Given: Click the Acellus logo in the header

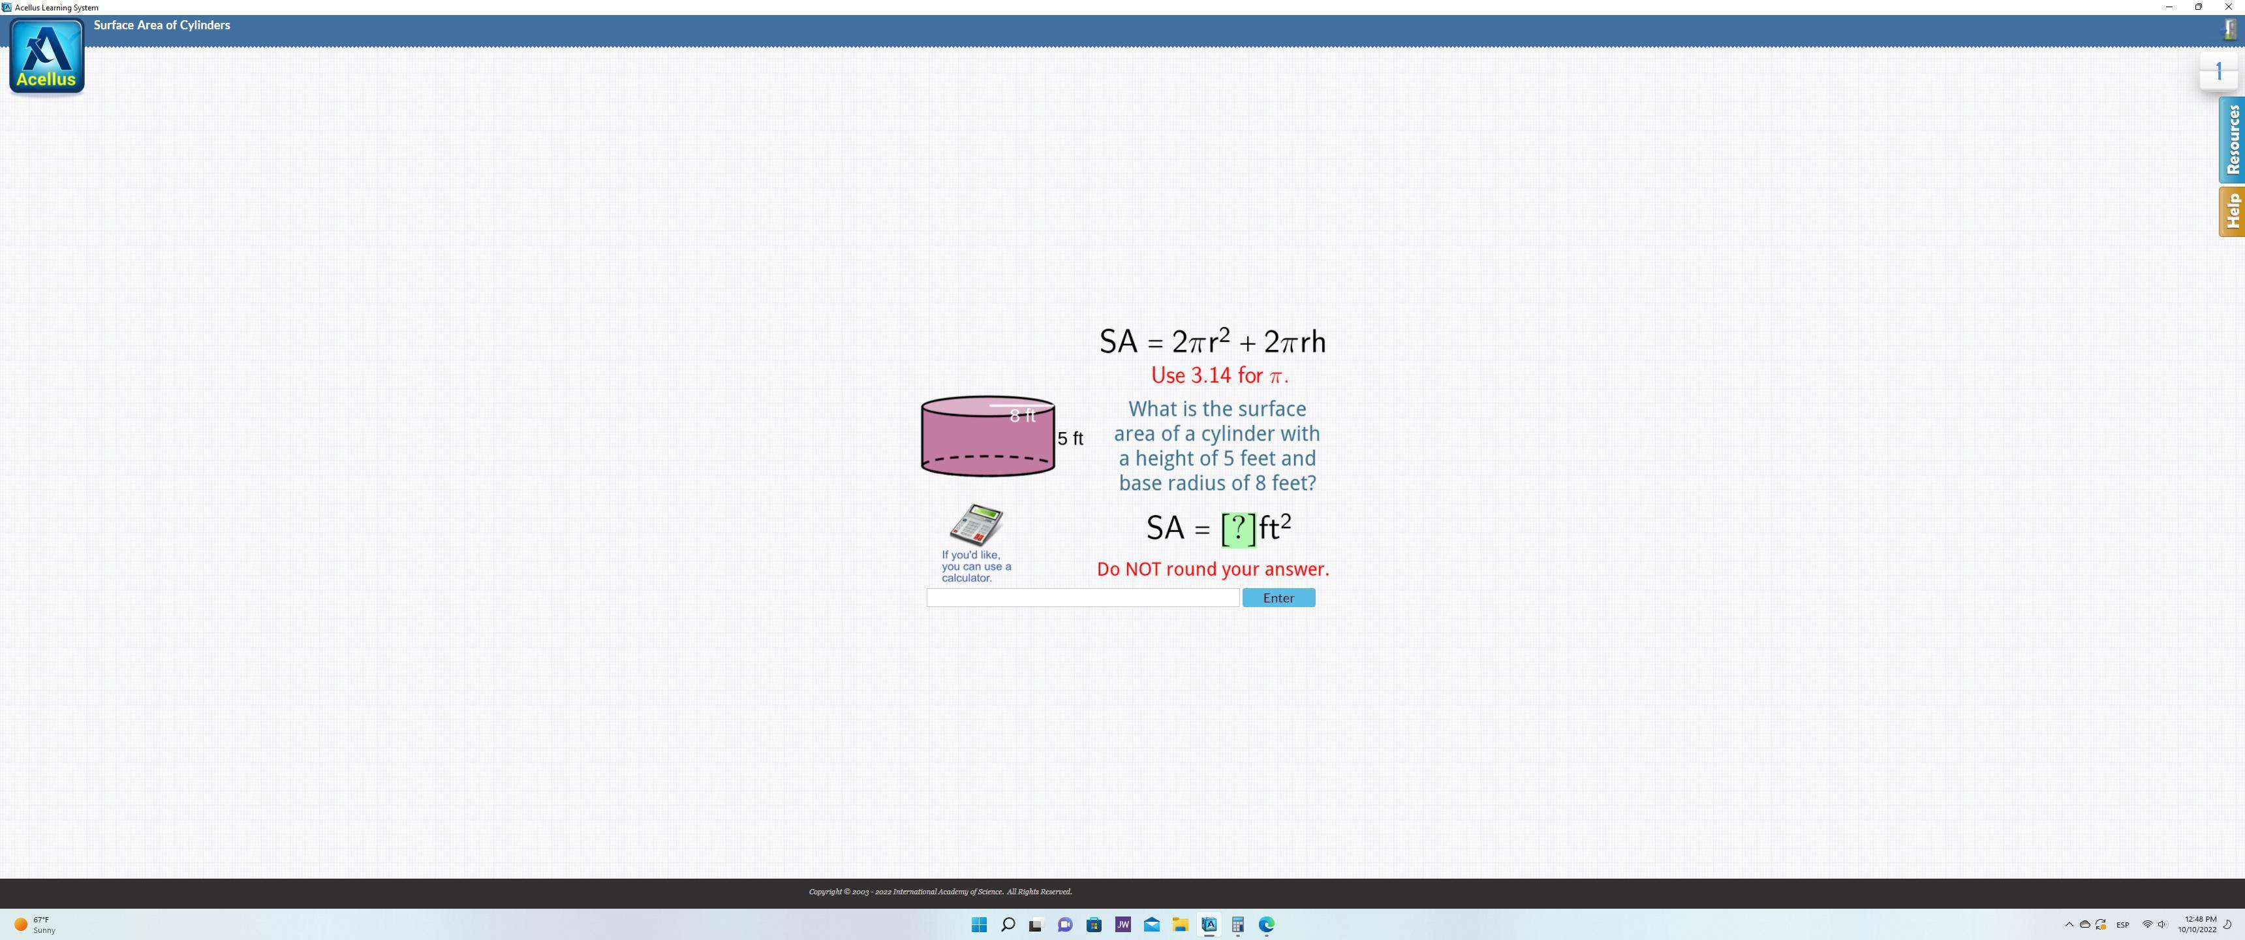Looking at the screenshot, I should pyautogui.click(x=46, y=57).
